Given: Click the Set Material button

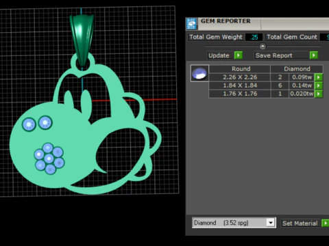Looking at the screenshot, I should 300,223.
